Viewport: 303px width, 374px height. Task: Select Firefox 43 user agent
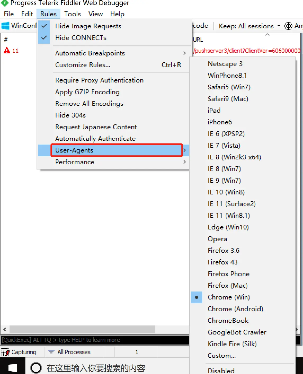(242, 262)
